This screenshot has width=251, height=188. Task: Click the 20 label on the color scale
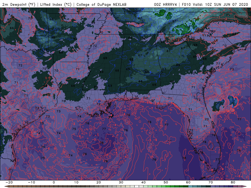click(x=99, y=182)
